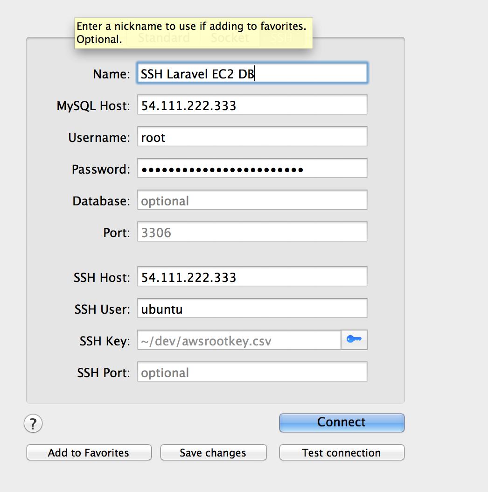The height and width of the screenshot is (492, 488).
Task: Click the SSH key file chooser icon
Action: tap(354, 339)
